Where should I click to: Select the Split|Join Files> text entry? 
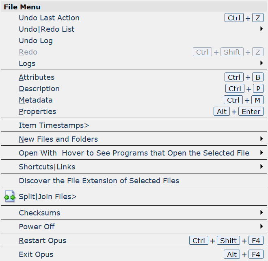[48, 197]
